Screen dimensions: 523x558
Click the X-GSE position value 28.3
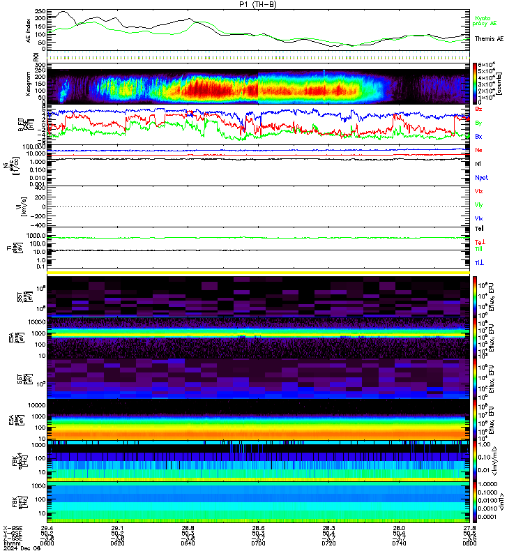coord(328,528)
